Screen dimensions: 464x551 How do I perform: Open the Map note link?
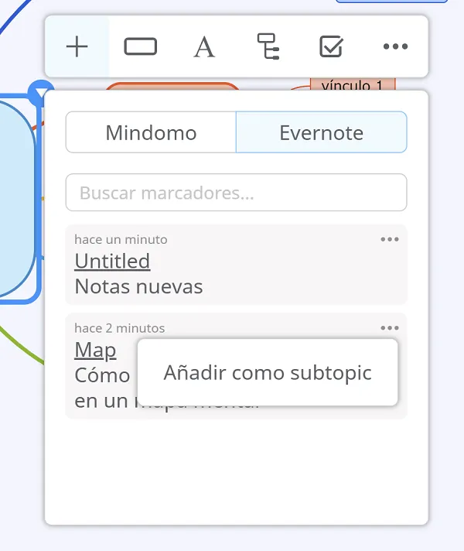point(95,351)
